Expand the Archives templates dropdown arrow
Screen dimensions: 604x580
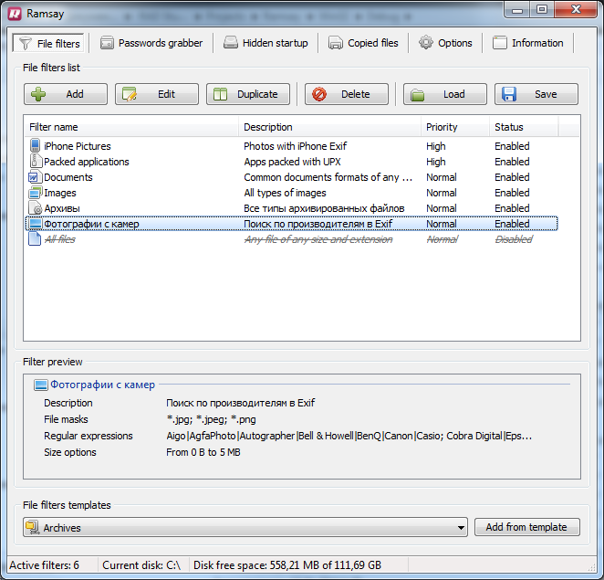pos(461,528)
